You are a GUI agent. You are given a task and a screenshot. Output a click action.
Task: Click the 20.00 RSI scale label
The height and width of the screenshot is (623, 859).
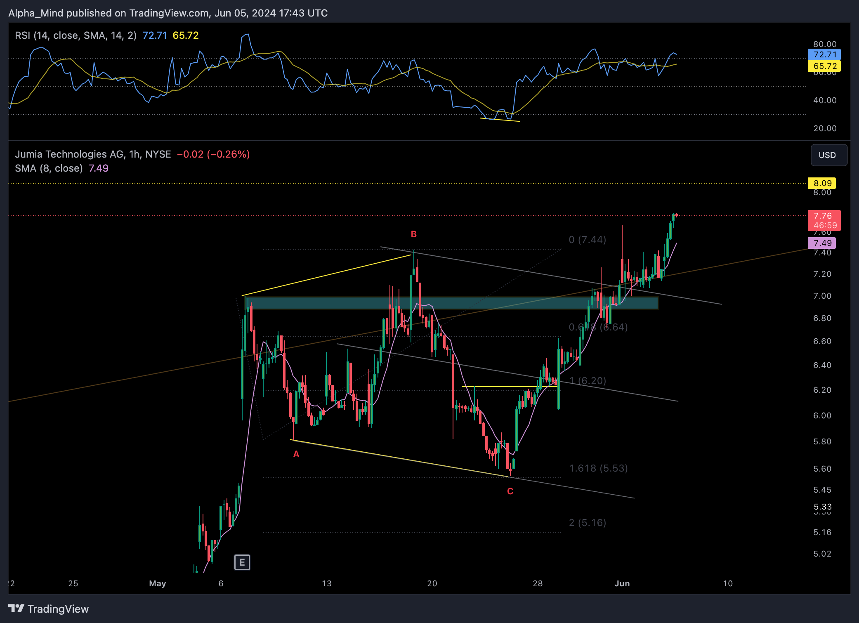pyautogui.click(x=825, y=128)
